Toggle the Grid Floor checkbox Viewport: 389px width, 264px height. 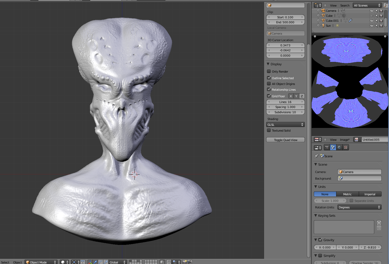click(269, 96)
